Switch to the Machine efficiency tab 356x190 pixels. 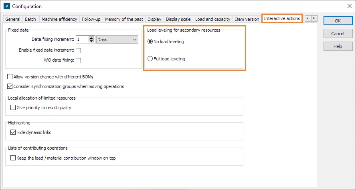(x=59, y=19)
